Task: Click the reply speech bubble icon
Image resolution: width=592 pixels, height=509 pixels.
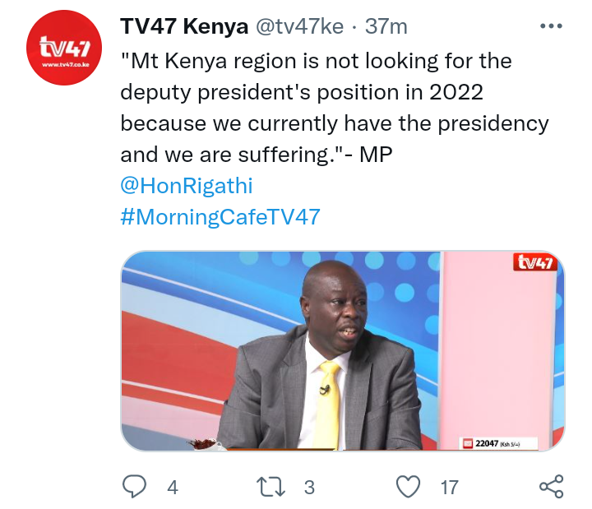Action: click(x=134, y=486)
